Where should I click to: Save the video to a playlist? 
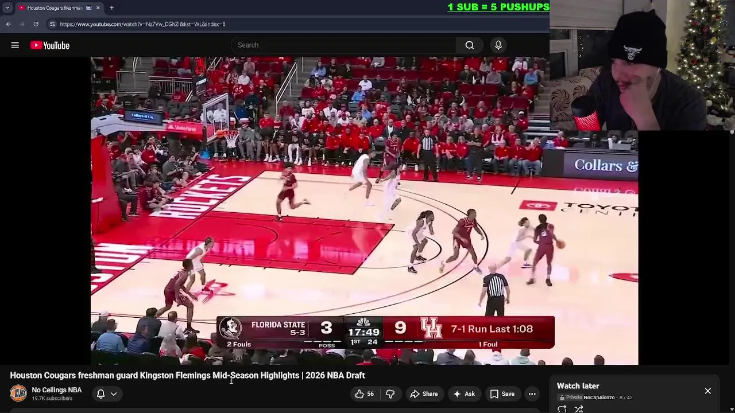[x=502, y=393]
